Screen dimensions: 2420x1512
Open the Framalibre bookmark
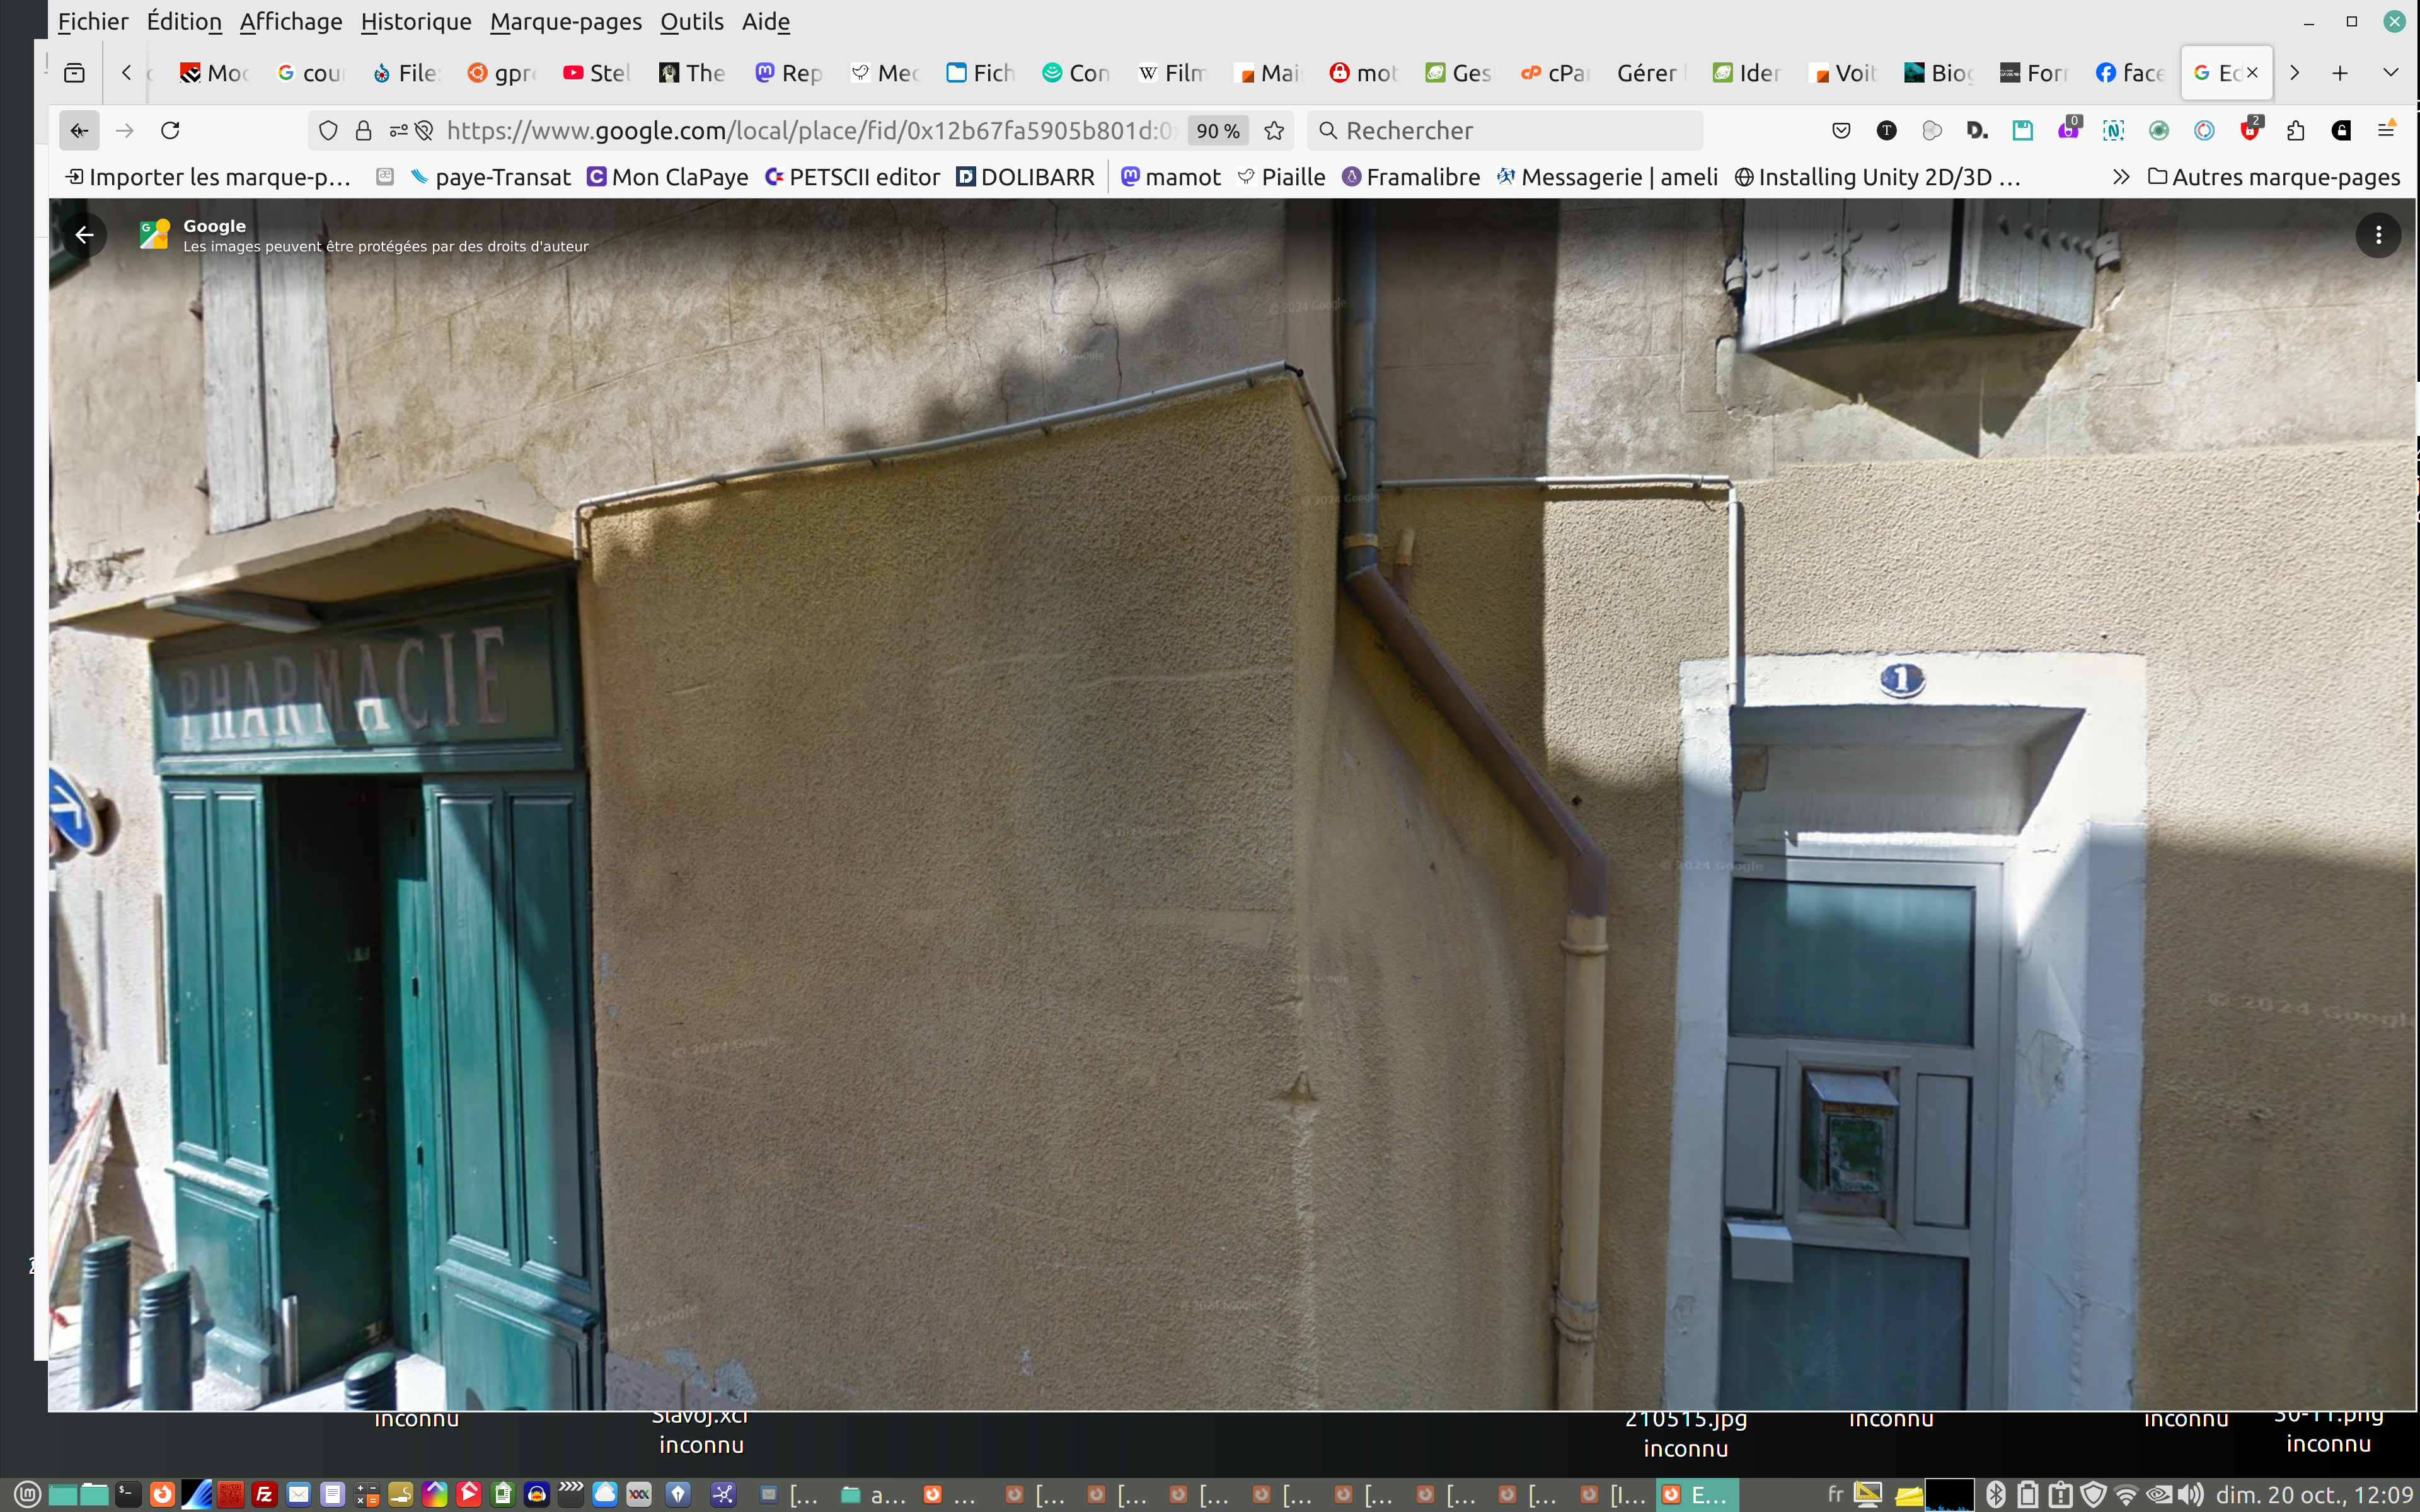tap(1411, 177)
